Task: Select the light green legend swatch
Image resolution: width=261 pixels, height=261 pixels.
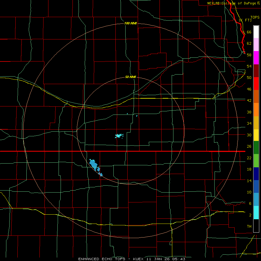Action: pos(256,161)
